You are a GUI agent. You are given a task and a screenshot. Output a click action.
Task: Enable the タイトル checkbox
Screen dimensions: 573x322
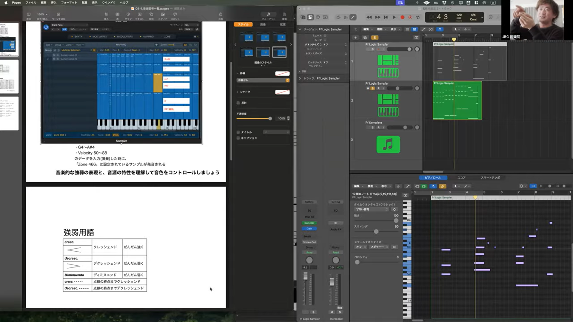point(238,132)
